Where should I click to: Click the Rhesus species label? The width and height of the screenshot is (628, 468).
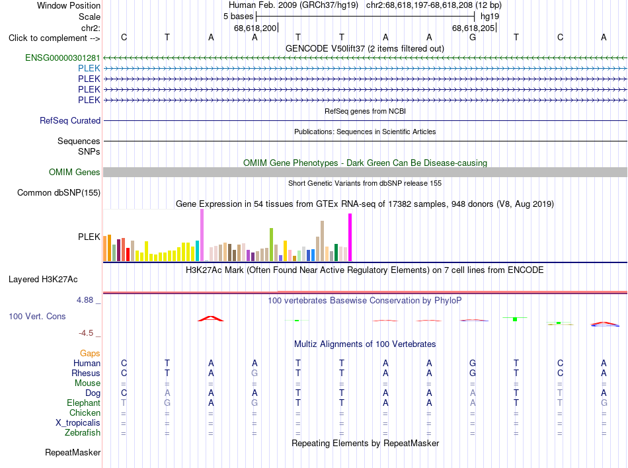click(x=86, y=373)
